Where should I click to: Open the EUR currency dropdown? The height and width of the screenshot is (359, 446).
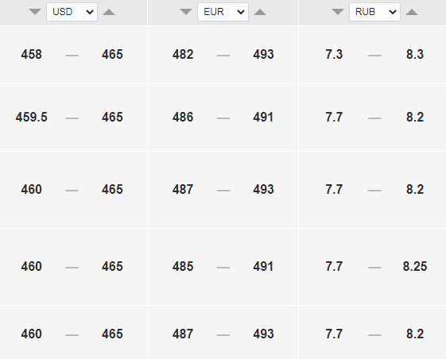click(x=223, y=12)
